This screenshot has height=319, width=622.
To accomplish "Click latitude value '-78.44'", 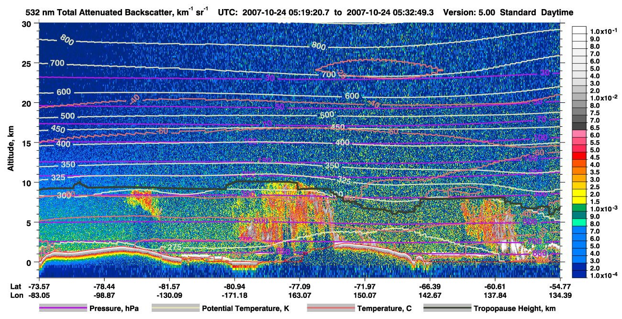I will coord(104,286).
